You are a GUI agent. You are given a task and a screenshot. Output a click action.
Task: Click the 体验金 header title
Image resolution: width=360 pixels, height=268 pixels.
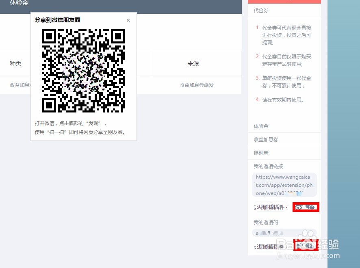[x=19, y=3]
